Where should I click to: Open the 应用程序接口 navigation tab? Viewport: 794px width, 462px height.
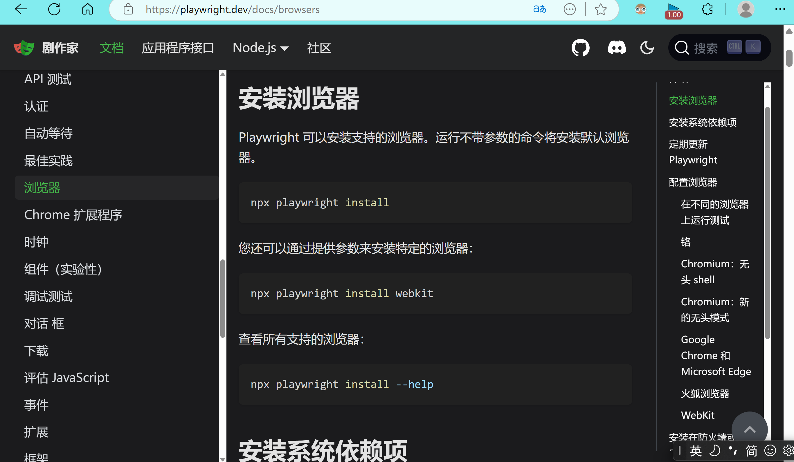[178, 48]
